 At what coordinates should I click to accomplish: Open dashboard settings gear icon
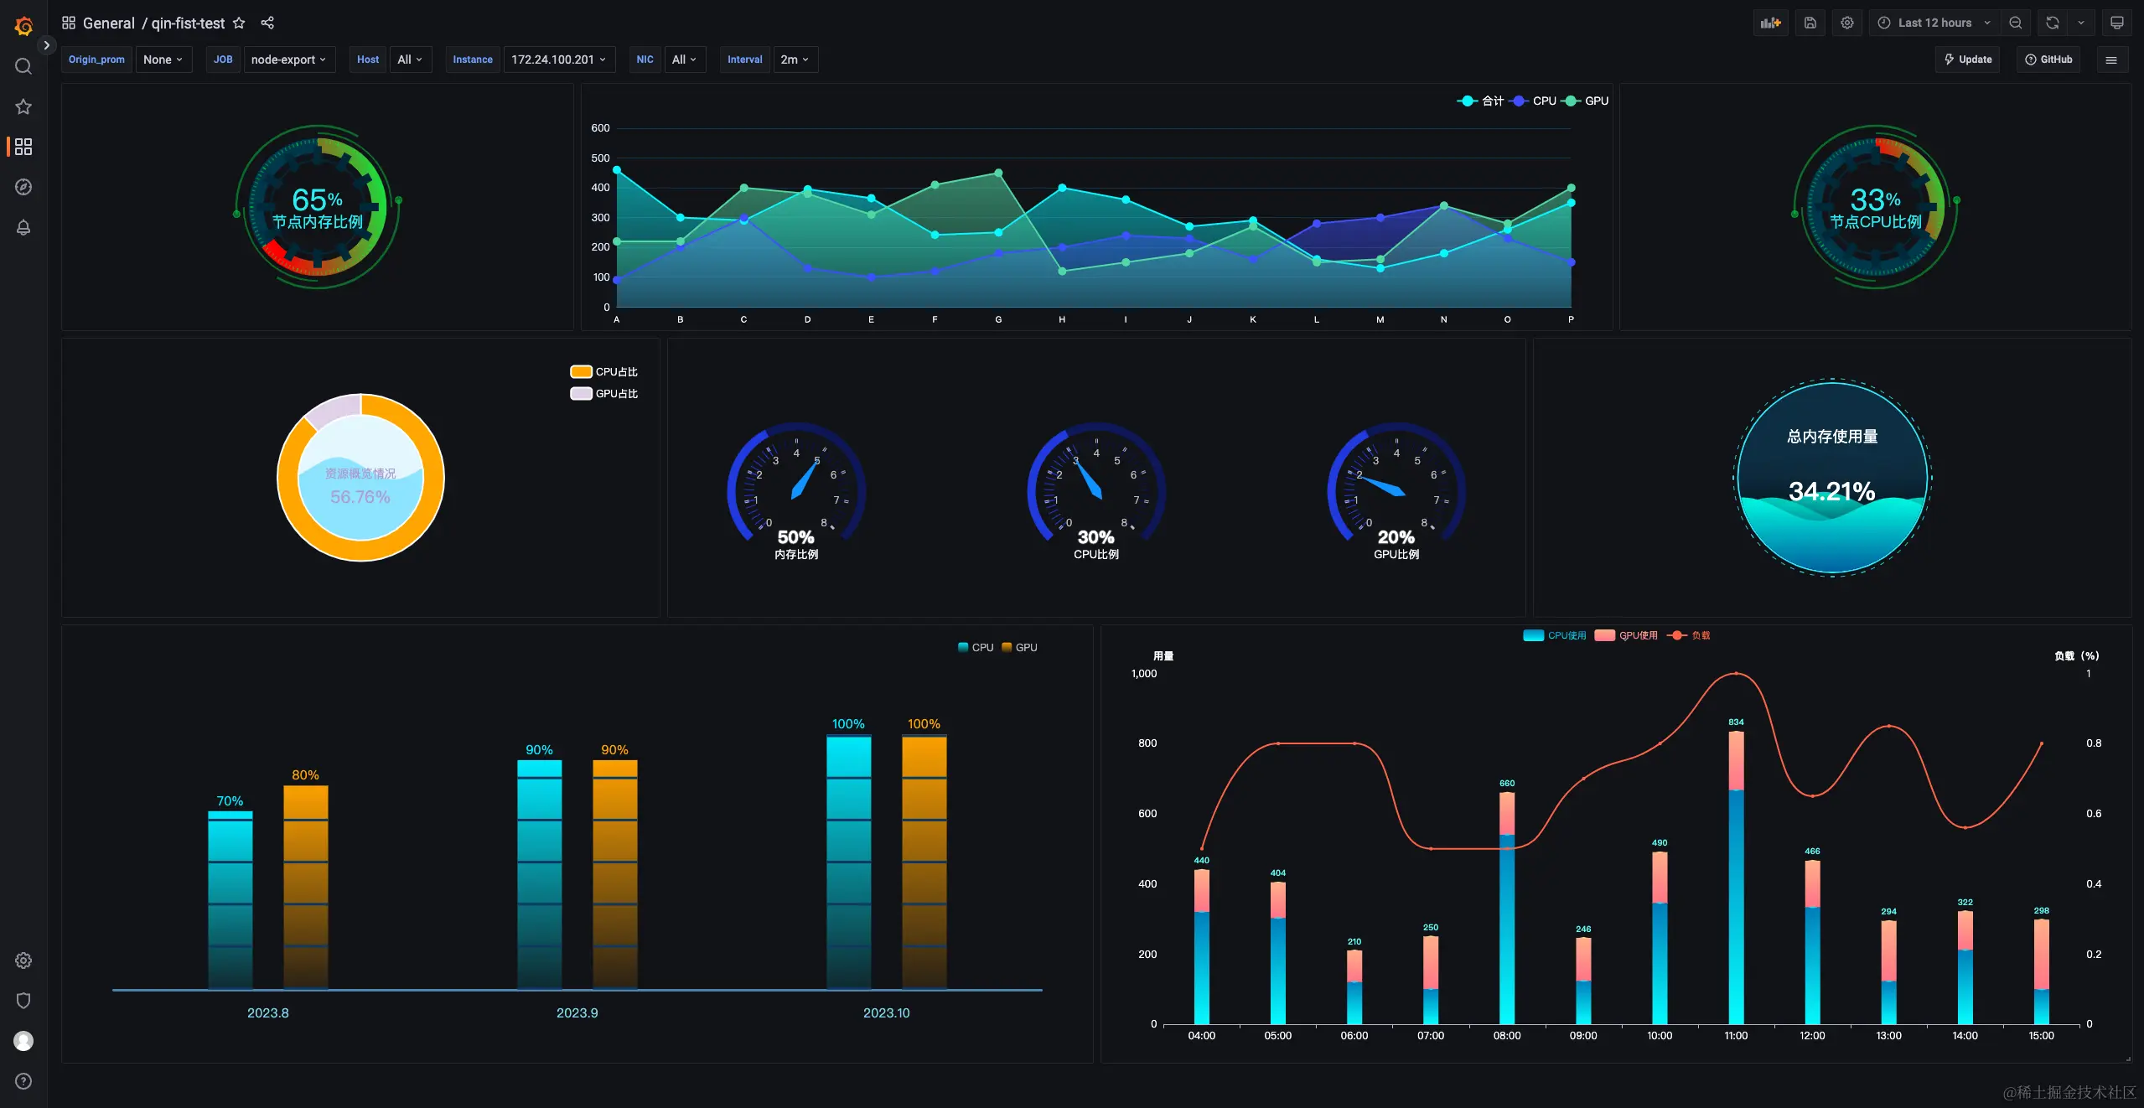coord(1847,23)
